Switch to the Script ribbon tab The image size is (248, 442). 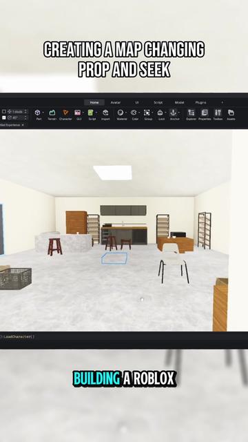(x=158, y=102)
